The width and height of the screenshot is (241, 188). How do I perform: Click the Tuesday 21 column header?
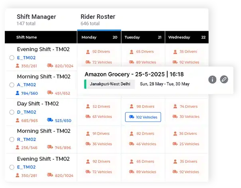[143, 37]
